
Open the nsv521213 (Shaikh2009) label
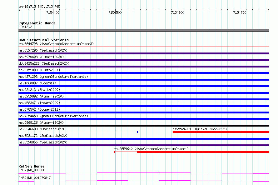coord(39,90)
